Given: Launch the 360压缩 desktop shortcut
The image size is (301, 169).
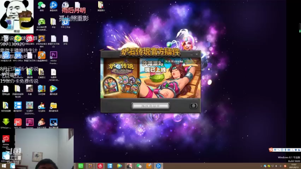Looking at the screenshot, I should coord(41,90).
